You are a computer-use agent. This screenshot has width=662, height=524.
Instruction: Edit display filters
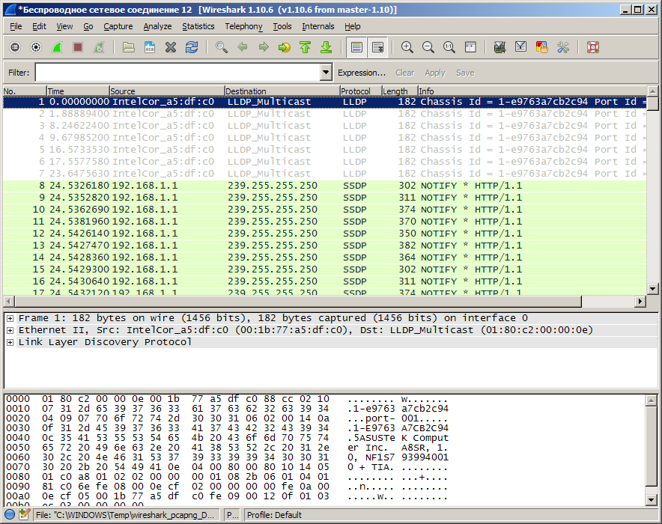[x=521, y=47]
